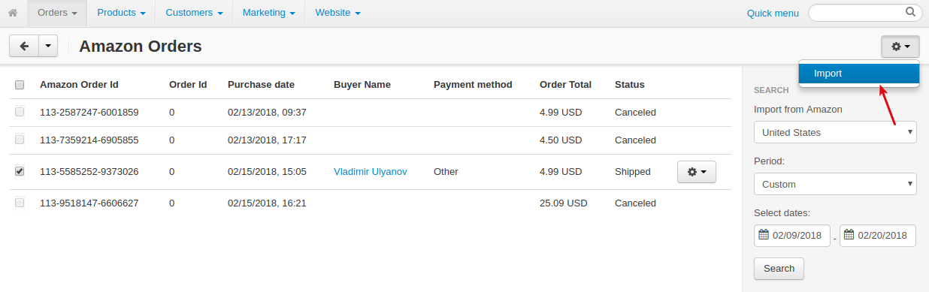
Task: Click the Order Id column header
Action: click(188, 84)
